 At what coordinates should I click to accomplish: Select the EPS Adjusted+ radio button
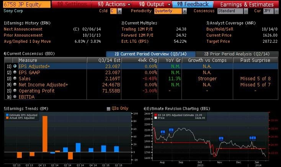15,66
